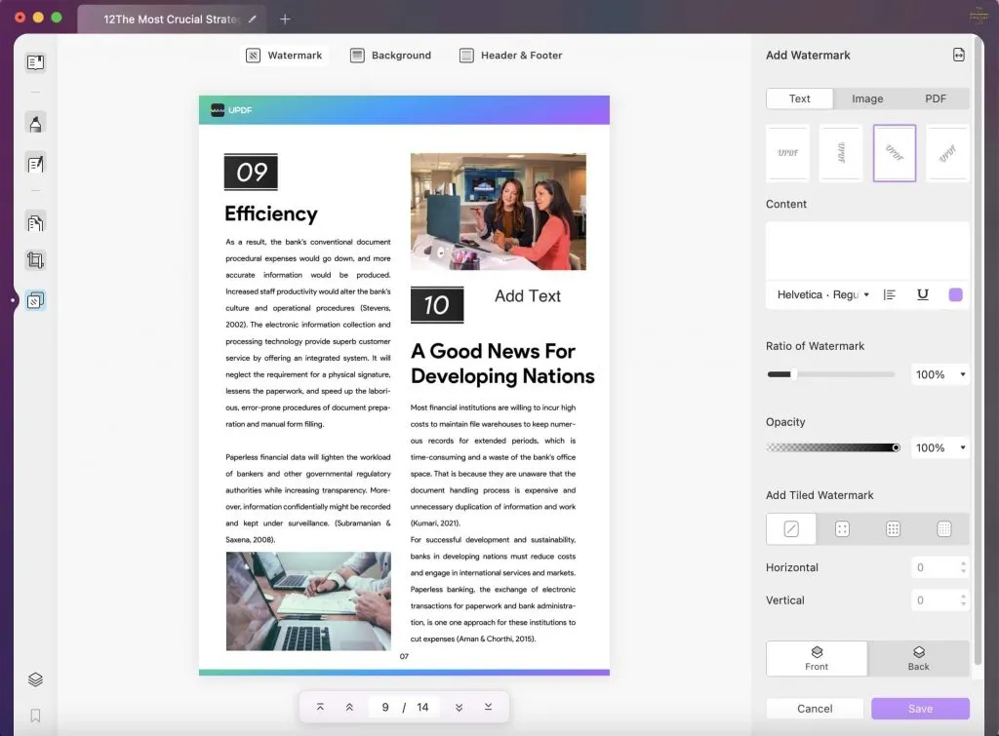Open the Layers panel icon

pyautogui.click(x=36, y=679)
